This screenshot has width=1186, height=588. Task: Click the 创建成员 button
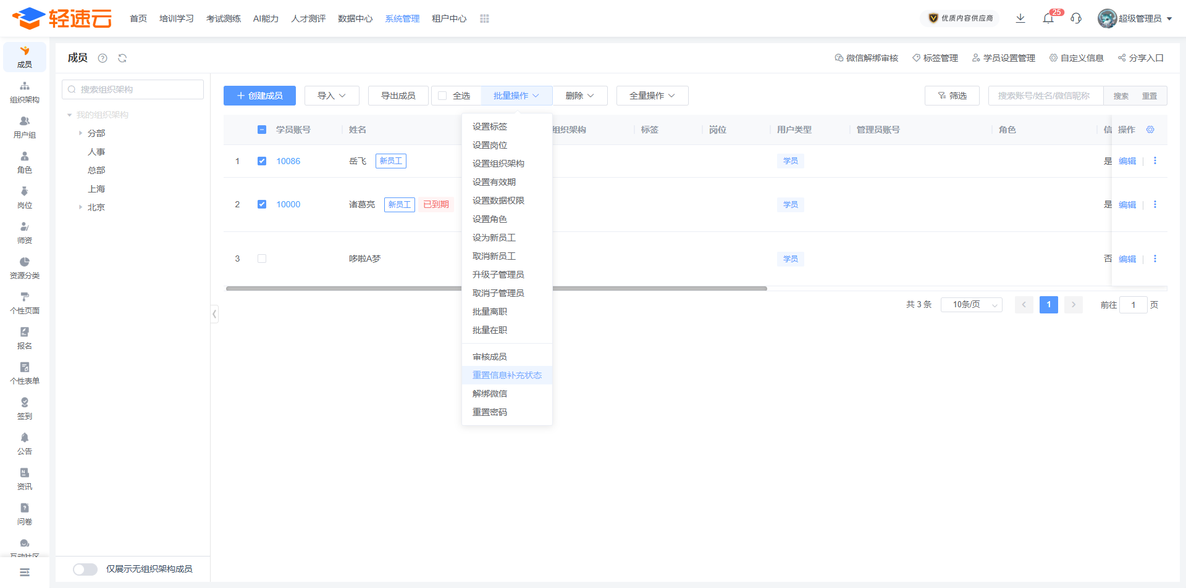click(x=259, y=96)
